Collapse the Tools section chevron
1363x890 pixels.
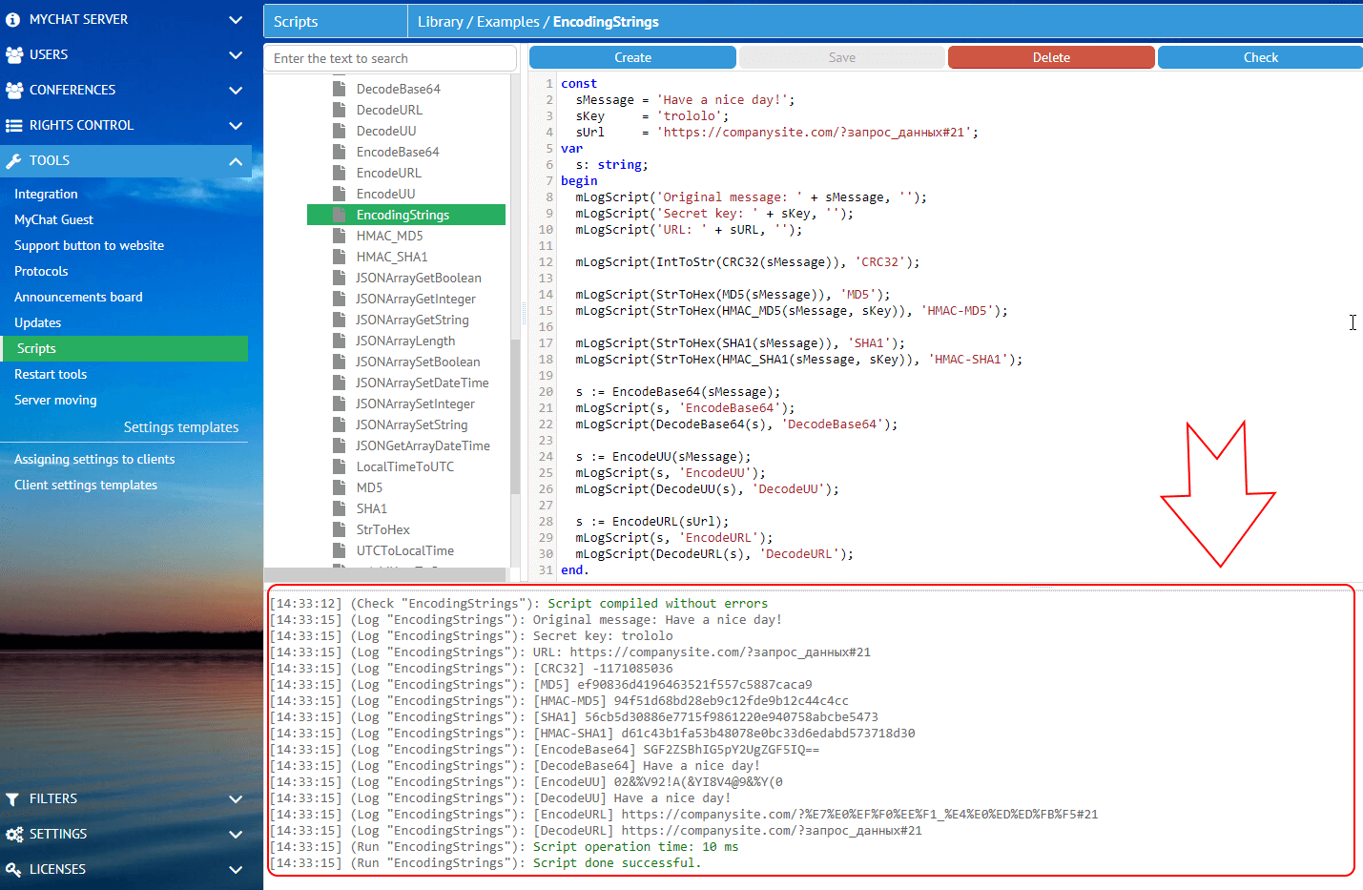pyautogui.click(x=236, y=161)
